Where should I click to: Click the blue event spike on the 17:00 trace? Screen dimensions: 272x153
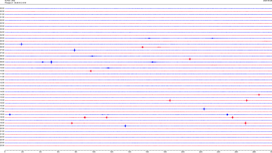coord(204,109)
